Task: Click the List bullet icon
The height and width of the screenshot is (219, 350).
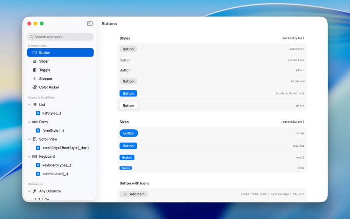Action: (35, 105)
